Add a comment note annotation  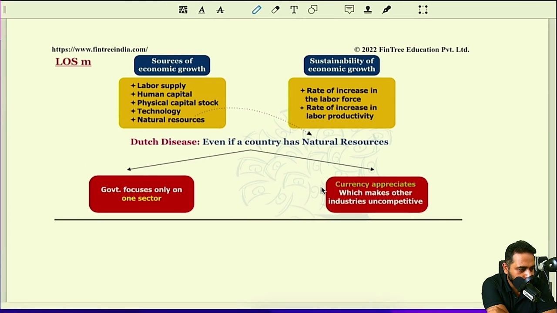pos(349,10)
